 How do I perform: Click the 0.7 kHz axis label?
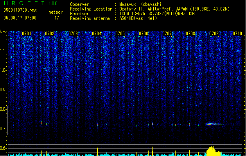(4, 129)
